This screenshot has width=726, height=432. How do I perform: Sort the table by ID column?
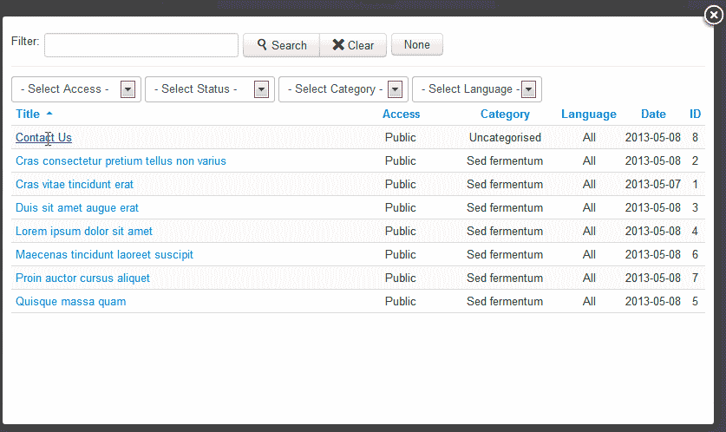pyautogui.click(x=695, y=114)
